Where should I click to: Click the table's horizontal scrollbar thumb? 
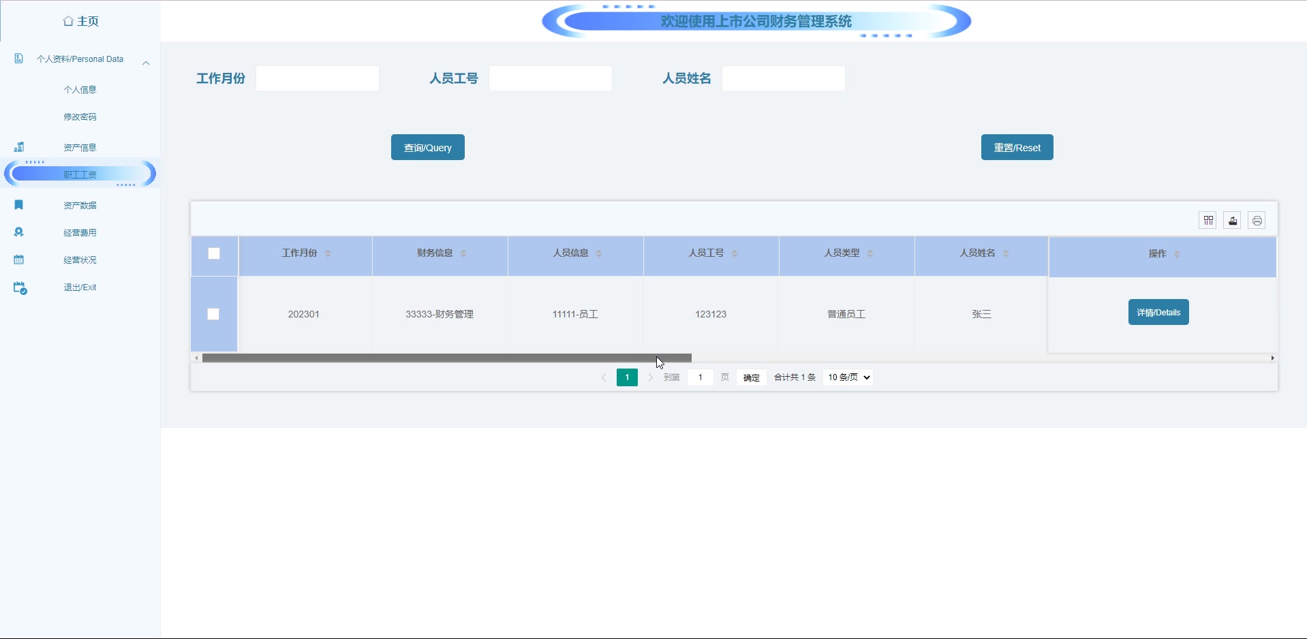(446, 358)
